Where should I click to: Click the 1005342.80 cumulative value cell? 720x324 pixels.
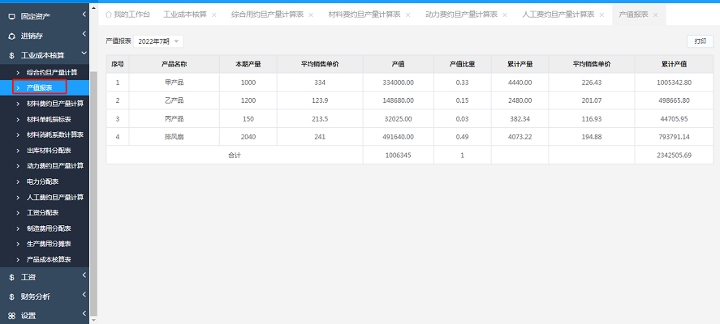coord(674,83)
